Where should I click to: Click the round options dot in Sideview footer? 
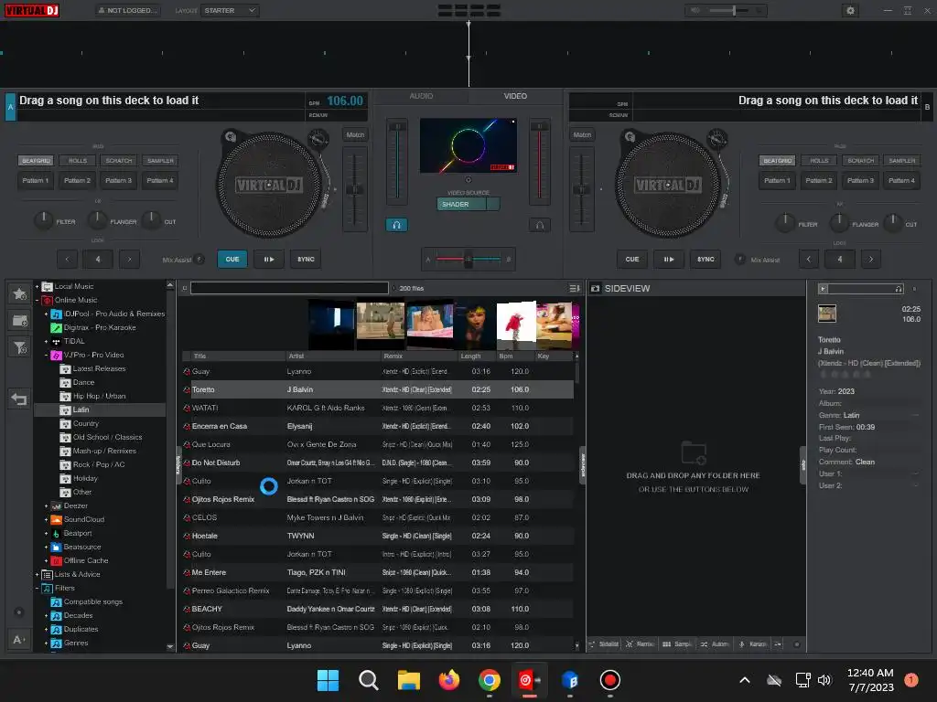click(x=797, y=644)
